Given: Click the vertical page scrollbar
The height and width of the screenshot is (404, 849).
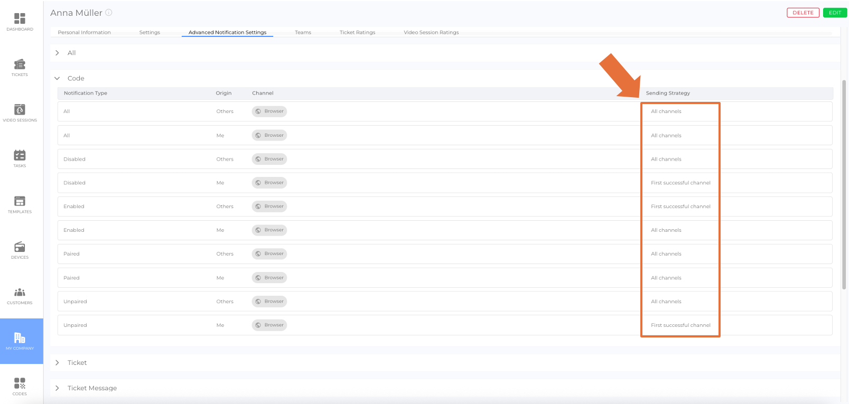Looking at the screenshot, I should [844, 185].
